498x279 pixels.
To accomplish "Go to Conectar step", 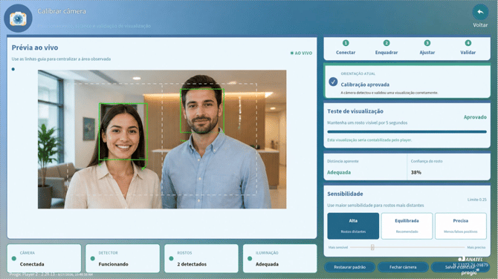I will tap(346, 48).
